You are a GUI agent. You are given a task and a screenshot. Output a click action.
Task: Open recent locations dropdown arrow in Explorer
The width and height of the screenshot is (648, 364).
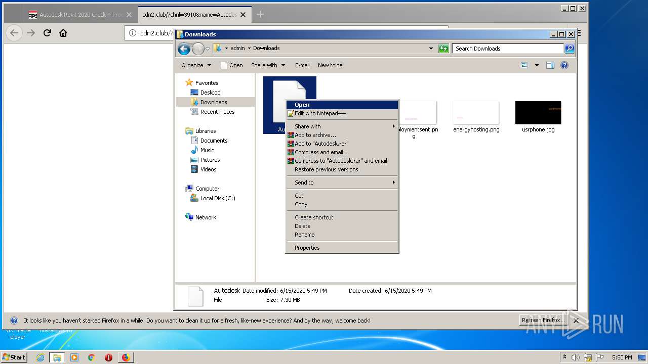[208, 49]
